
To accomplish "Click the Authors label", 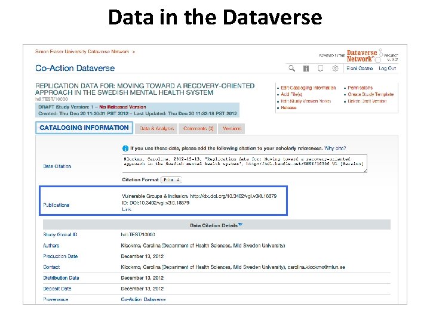I will click(x=51, y=246).
